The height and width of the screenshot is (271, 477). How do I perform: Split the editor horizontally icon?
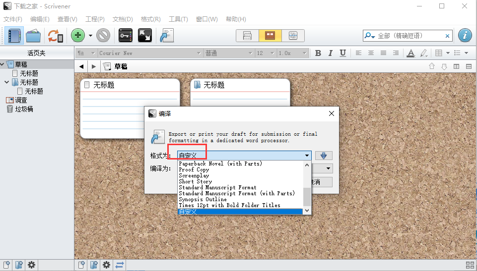469,66
